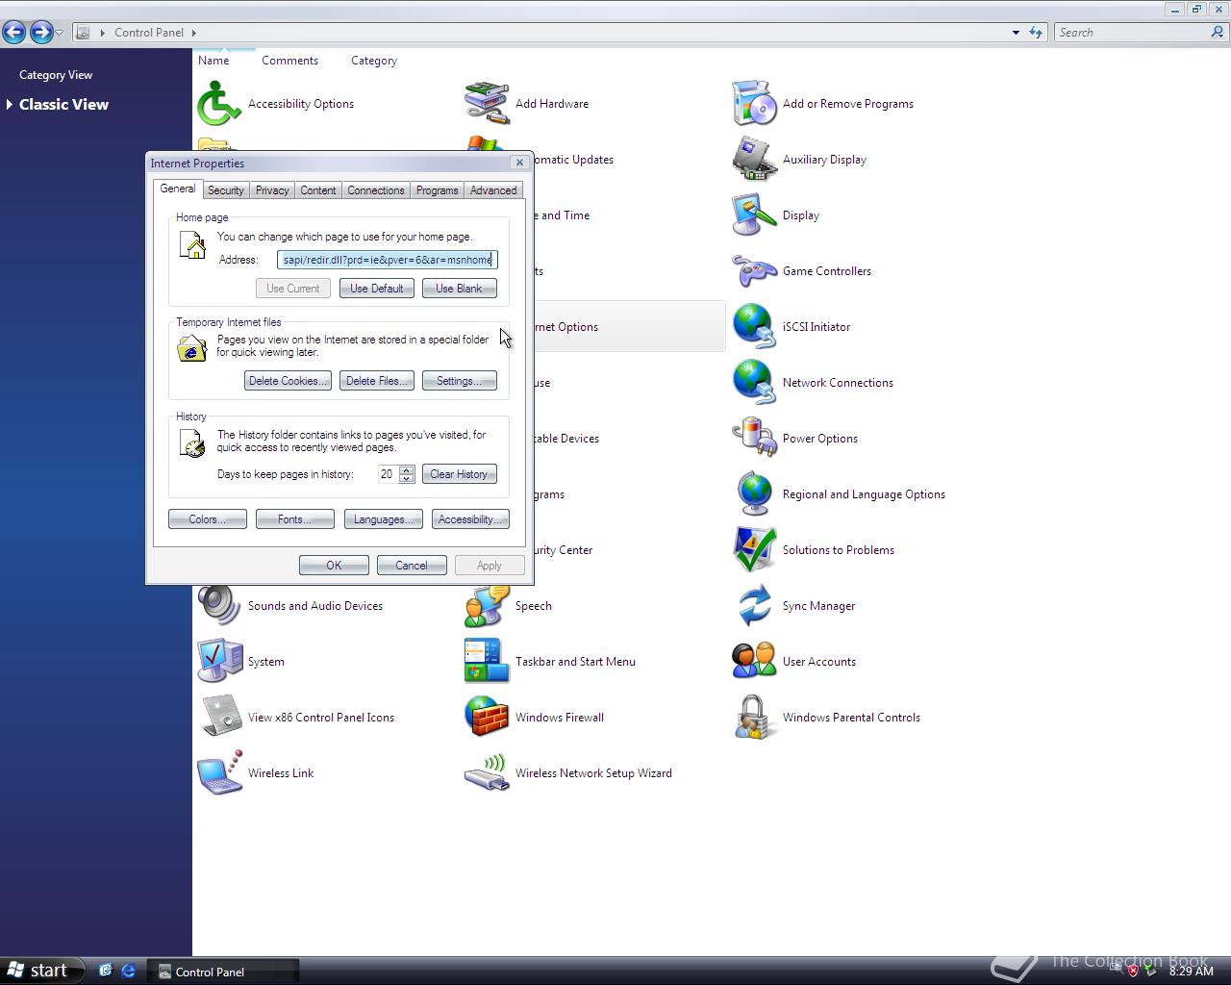Open the Accessibility Options icon

[219, 104]
